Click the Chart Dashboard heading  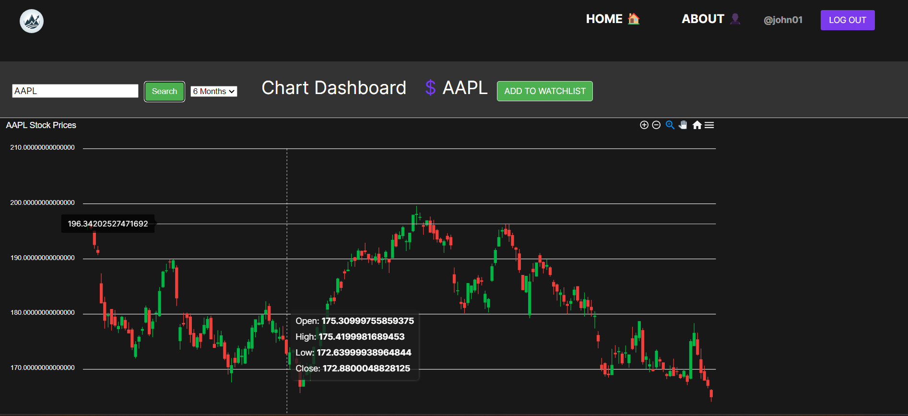click(x=334, y=88)
